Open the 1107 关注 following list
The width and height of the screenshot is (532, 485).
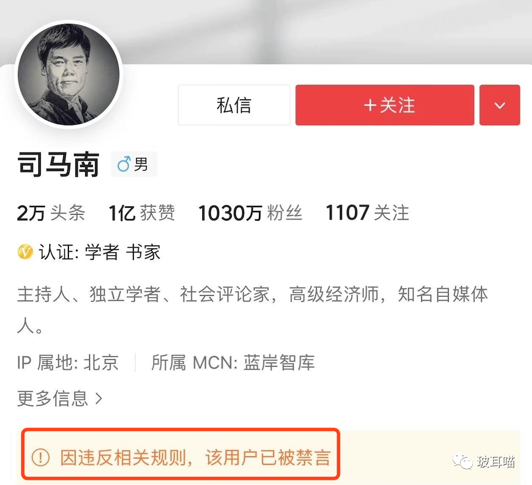pyautogui.click(x=367, y=213)
